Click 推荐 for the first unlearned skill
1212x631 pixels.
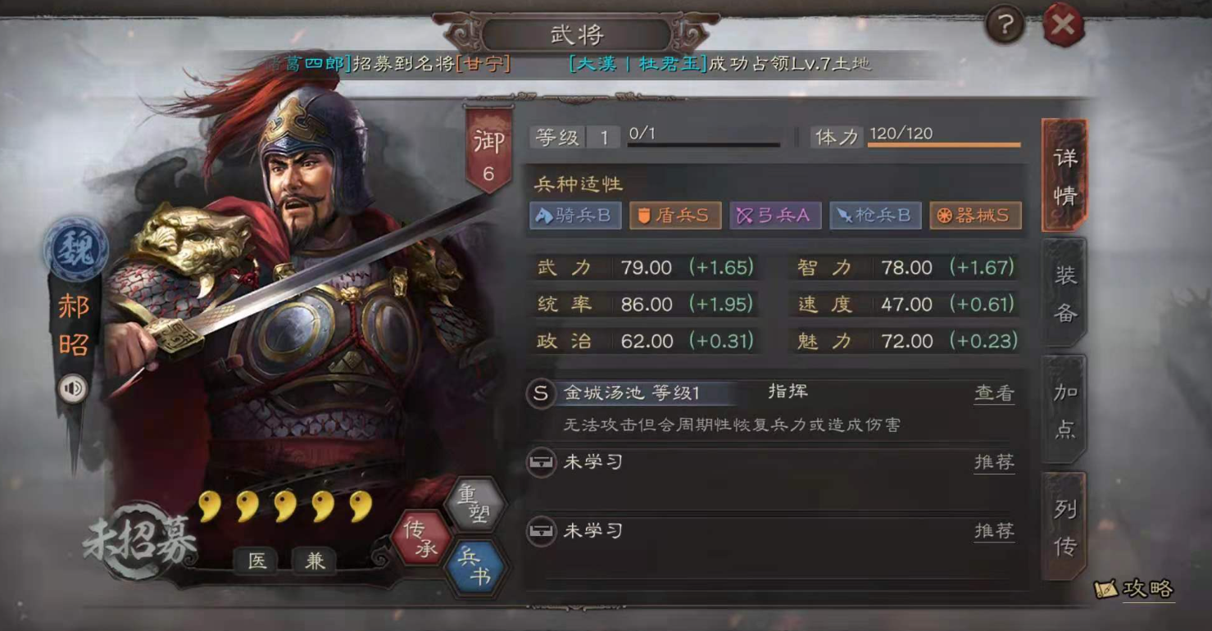pyautogui.click(x=994, y=462)
